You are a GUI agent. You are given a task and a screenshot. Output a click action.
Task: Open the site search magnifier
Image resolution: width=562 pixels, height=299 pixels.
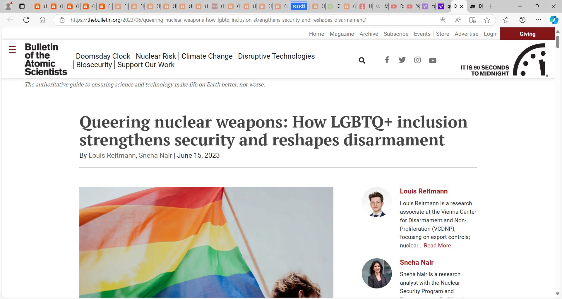pyautogui.click(x=362, y=60)
